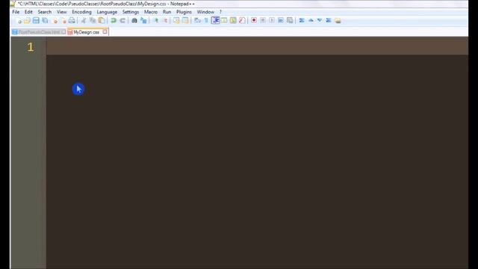Zoom out using the toolbar icon

(x=164, y=21)
